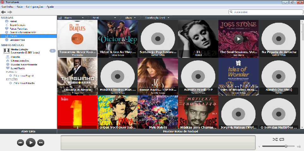Open Painel in the sidebar
The image size is (304, 151).
coord(14,21)
